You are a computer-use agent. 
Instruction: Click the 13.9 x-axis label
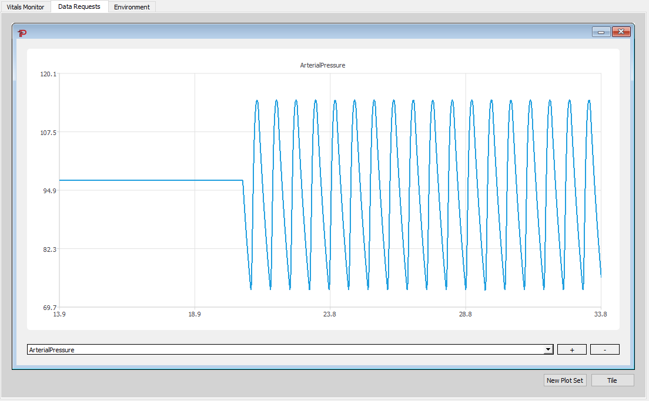59,314
